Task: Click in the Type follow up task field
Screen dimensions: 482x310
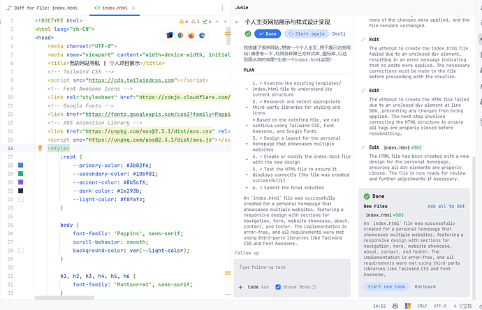Action: pos(292,267)
